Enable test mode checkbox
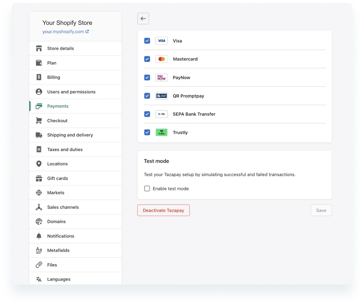The image size is (364, 305). point(147,189)
